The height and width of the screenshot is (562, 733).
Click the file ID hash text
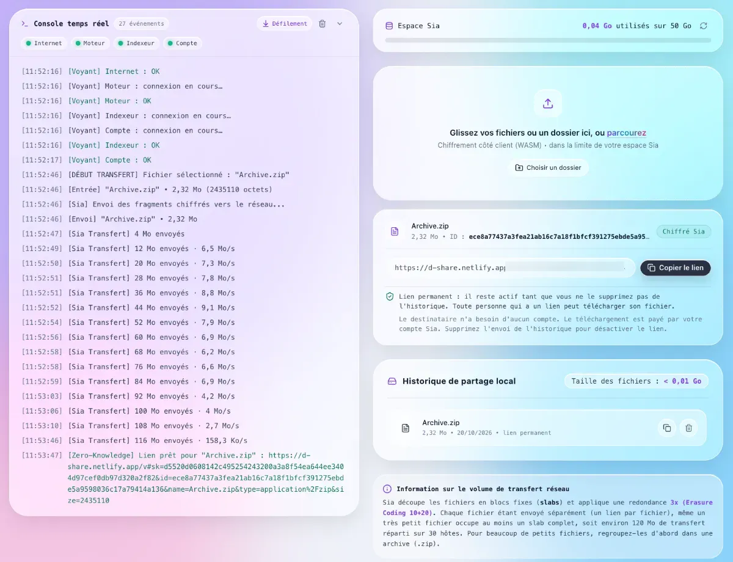tap(559, 236)
